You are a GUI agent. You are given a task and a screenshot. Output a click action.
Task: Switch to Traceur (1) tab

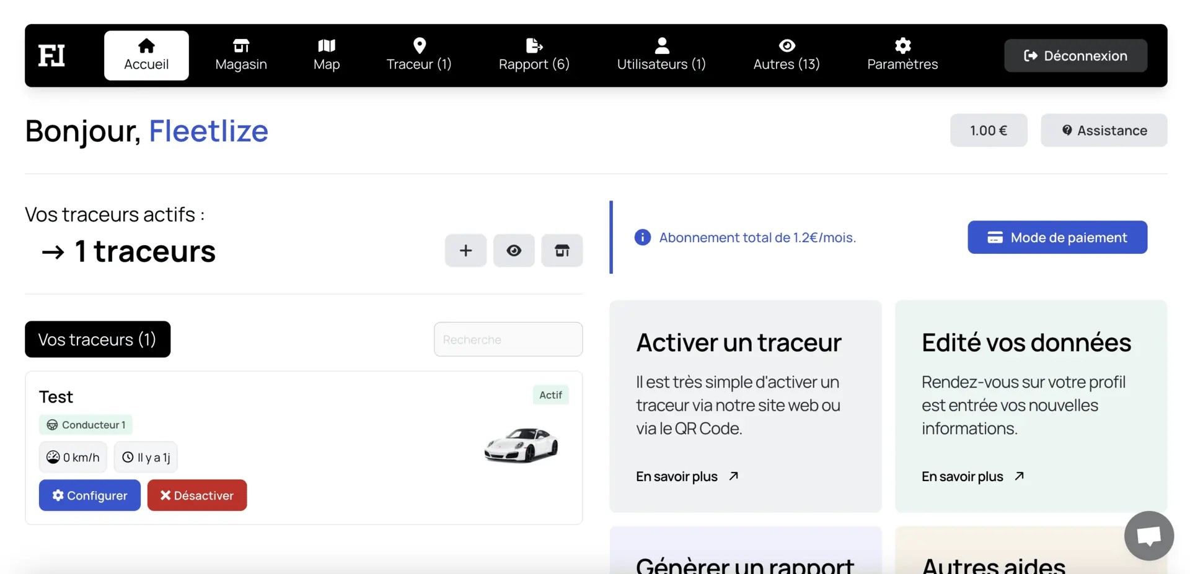419,55
